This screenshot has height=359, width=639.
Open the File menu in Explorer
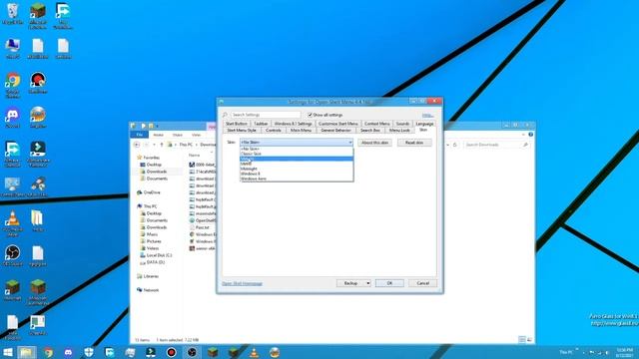tap(140, 135)
